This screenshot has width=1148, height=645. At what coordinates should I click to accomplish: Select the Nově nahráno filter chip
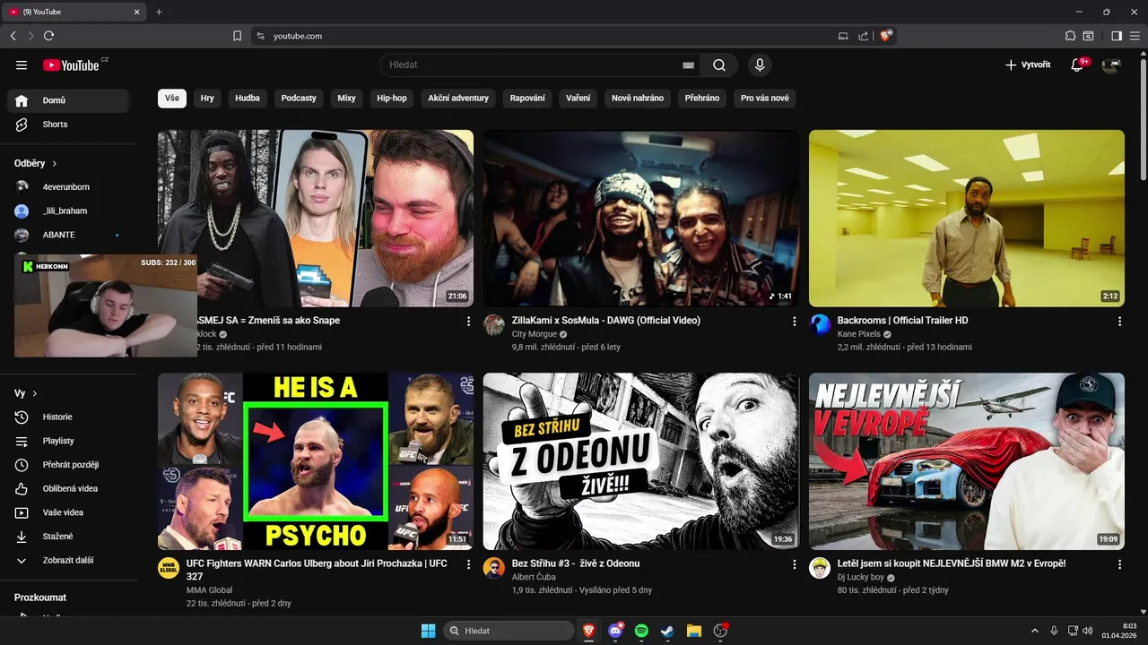point(638,98)
